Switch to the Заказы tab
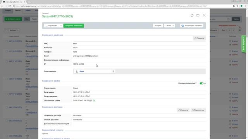This screenshot has height=139, width=248. click(18, 10)
